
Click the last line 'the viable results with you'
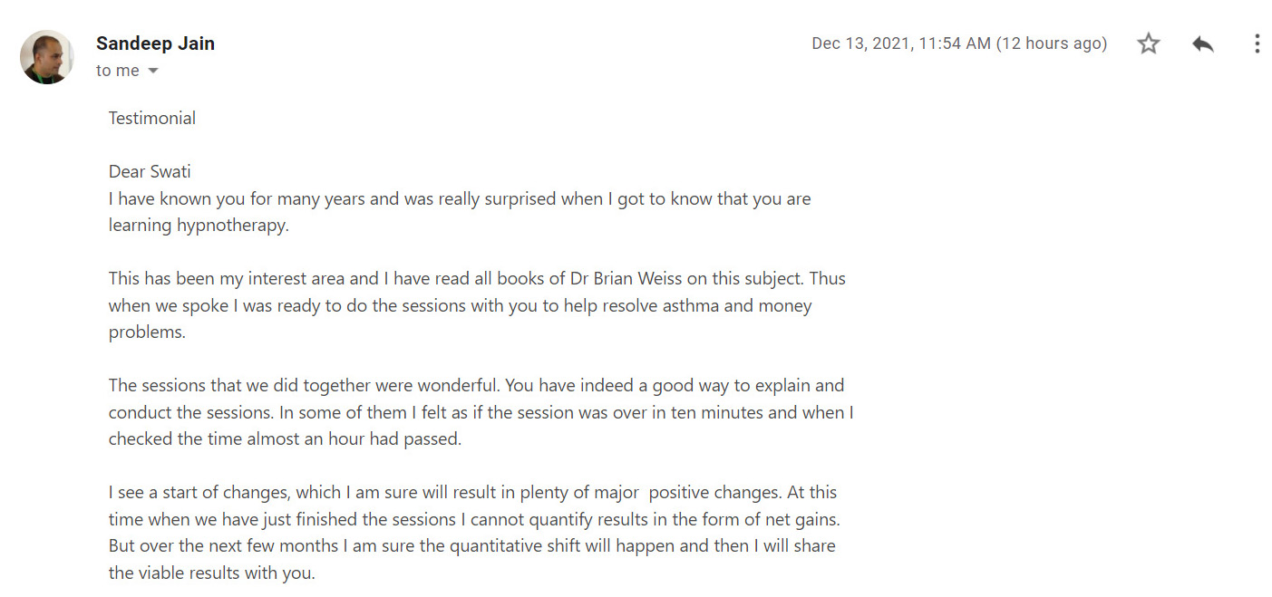(211, 573)
